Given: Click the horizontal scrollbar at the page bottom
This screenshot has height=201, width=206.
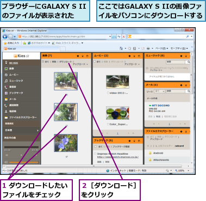Looking at the screenshot, I should [93, 166].
